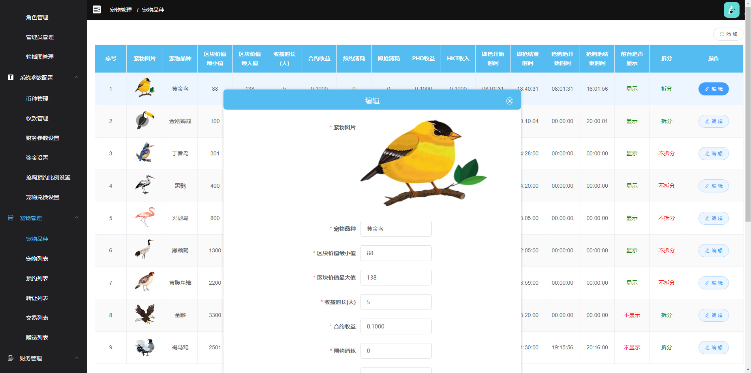Click the 宠物品种 input field in dialog
The width and height of the screenshot is (751, 373).
coord(396,229)
